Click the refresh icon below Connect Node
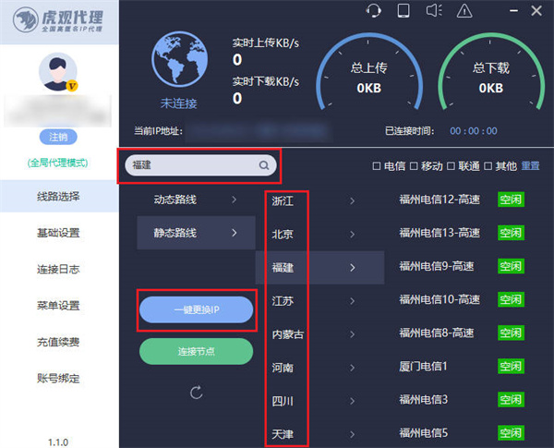 (196, 393)
